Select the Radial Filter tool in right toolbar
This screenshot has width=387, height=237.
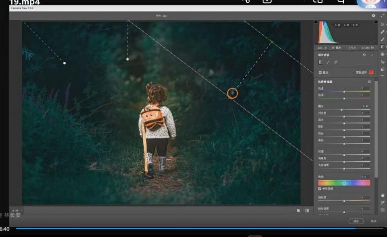[383, 54]
